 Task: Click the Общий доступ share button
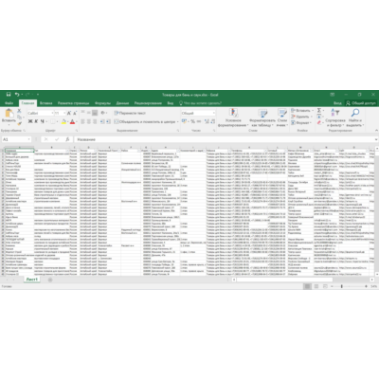point(360,103)
